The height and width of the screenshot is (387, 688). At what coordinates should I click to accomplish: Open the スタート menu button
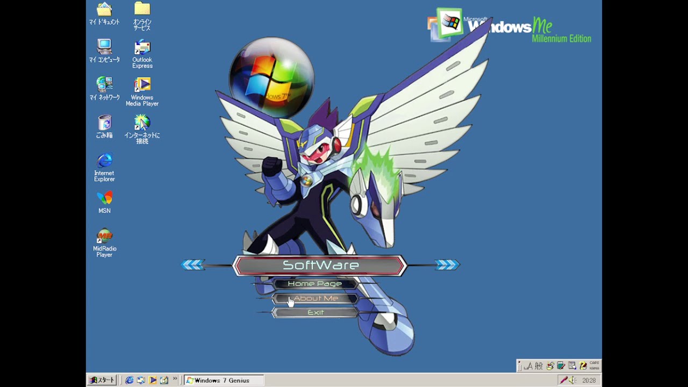tap(102, 380)
